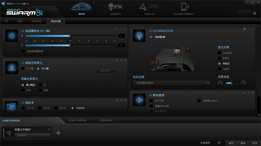
Task: Click the X sensitivity value field
Action: coord(121,36)
